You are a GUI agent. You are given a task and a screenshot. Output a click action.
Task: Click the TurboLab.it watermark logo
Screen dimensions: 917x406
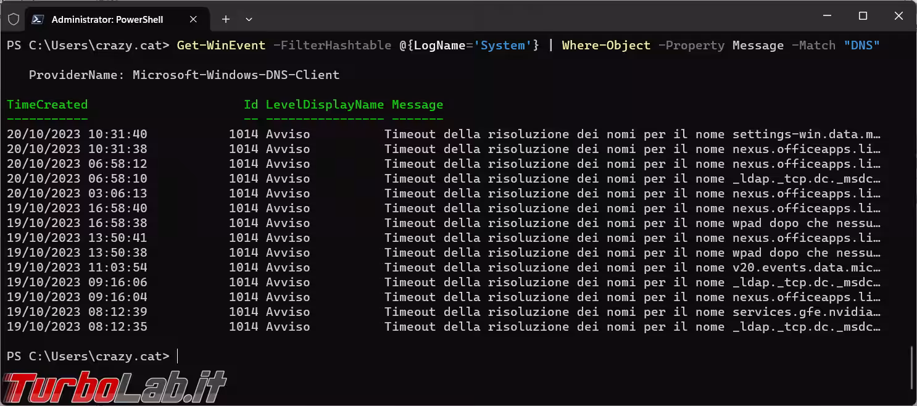click(114, 387)
